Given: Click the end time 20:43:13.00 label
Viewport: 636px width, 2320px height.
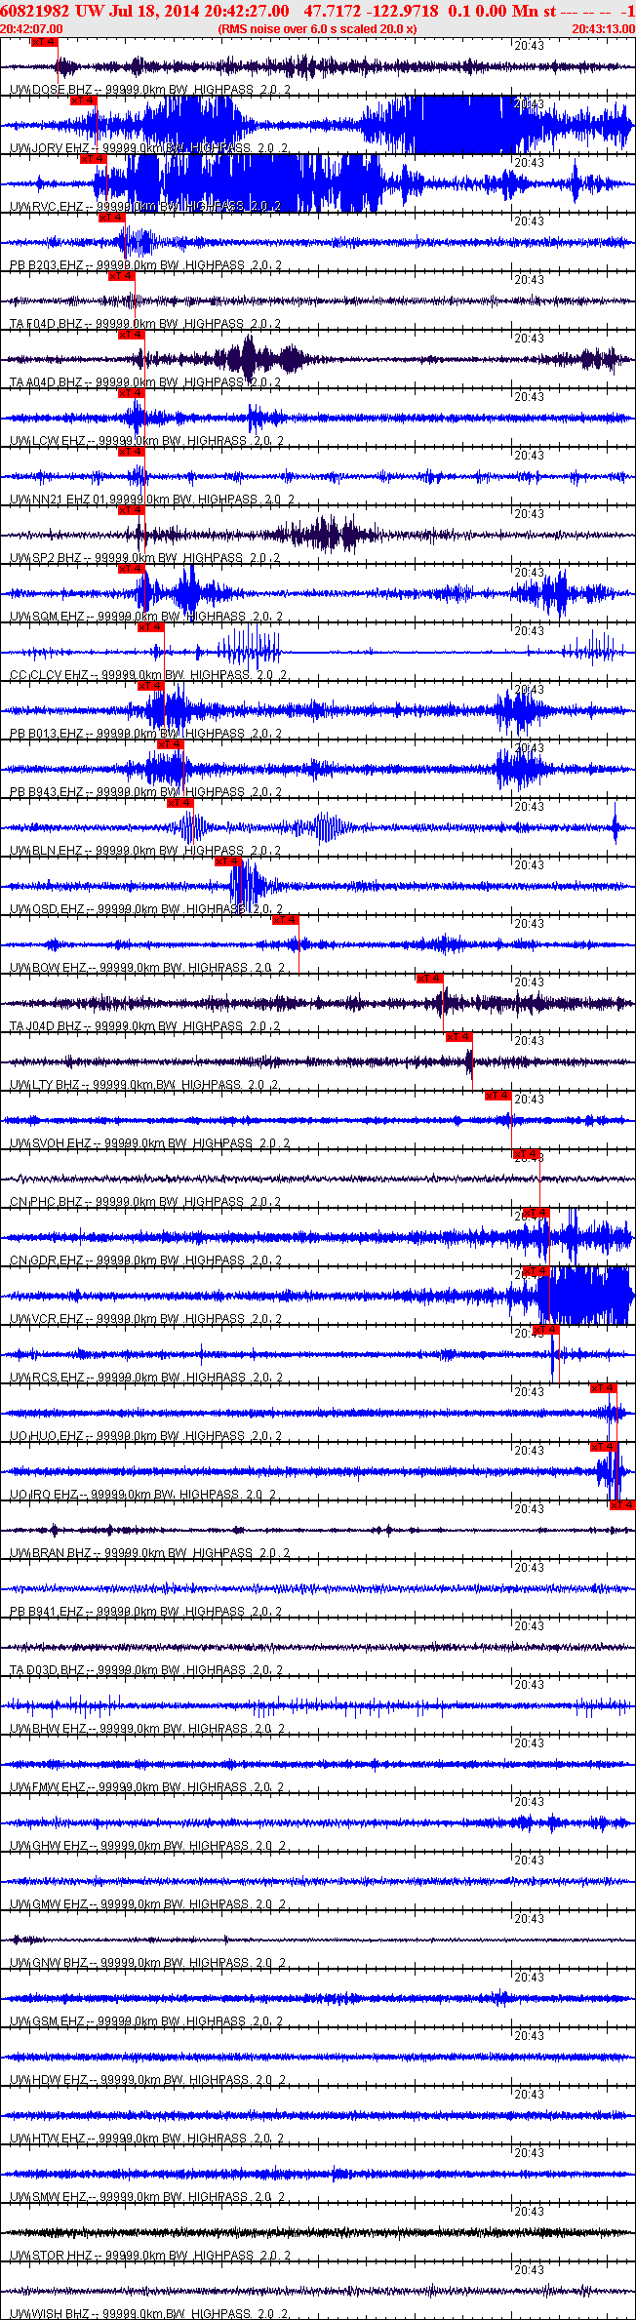Looking at the screenshot, I should [603, 29].
